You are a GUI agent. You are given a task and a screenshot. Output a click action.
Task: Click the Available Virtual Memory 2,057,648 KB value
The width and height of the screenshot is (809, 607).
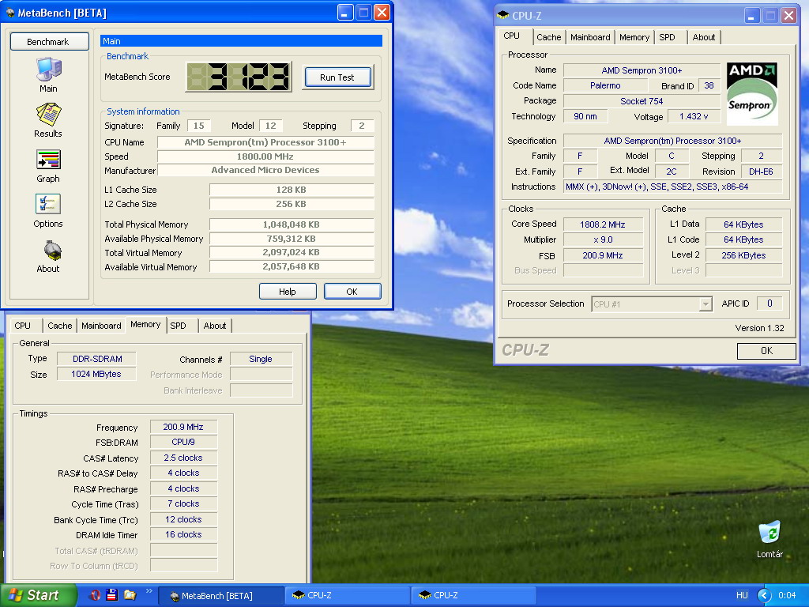pyautogui.click(x=292, y=267)
